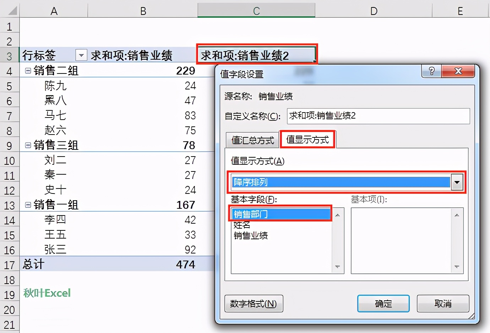Open the 值显示方式 dropdown arrow

(457, 182)
